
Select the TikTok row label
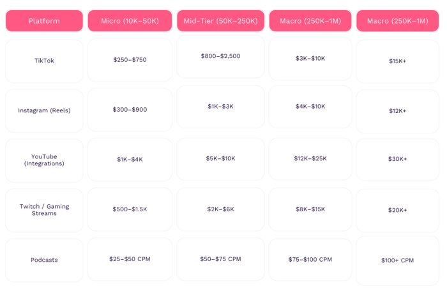pyautogui.click(x=44, y=61)
